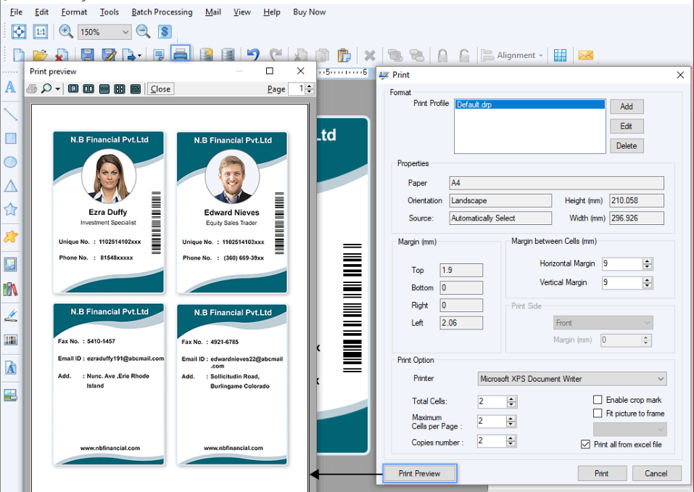Click the Horizontal Margin value field
Viewport: 694px width, 492px height.
click(621, 264)
